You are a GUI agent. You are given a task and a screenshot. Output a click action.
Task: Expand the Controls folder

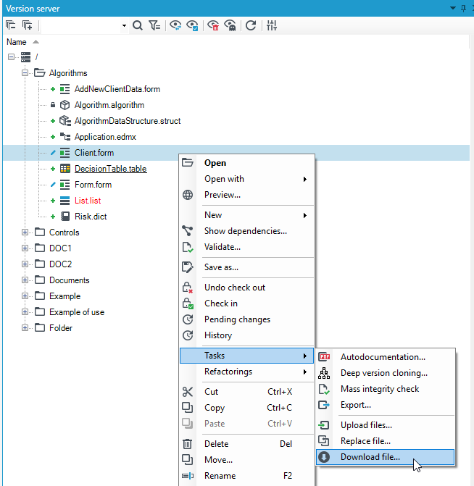click(25, 232)
